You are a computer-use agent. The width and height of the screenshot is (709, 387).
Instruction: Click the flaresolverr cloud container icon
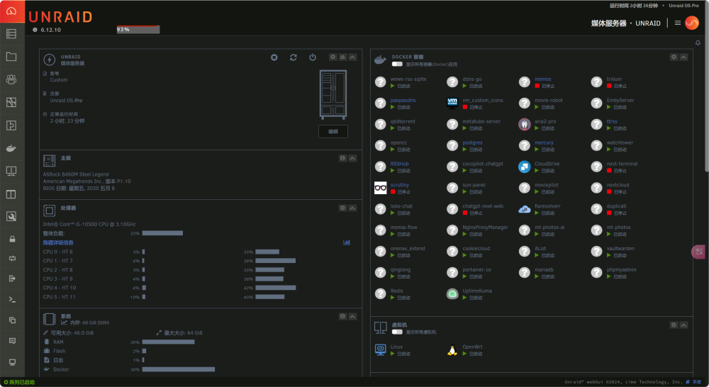525,209
